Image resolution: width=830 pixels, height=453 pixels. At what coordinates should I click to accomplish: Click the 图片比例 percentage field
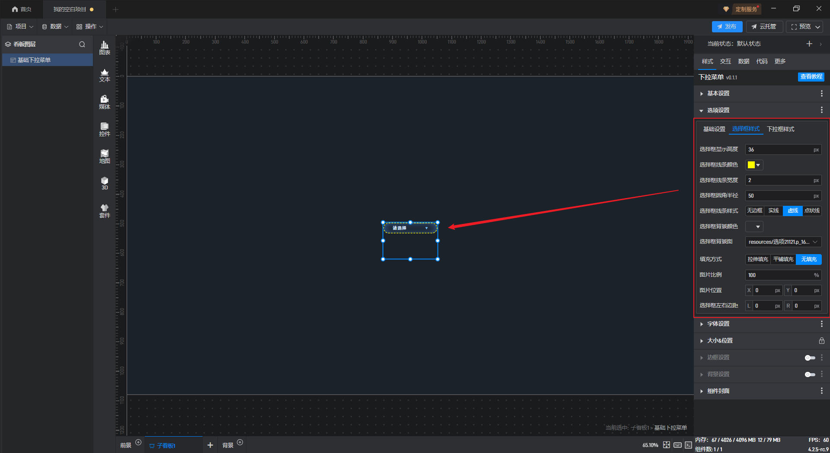pyautogui.click(x=783, y=275)
